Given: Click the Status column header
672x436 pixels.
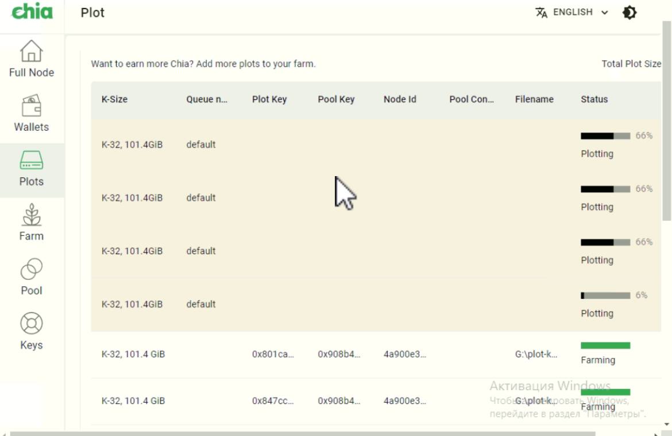Looking at the screenshot, I should click(x=594, y=99).
